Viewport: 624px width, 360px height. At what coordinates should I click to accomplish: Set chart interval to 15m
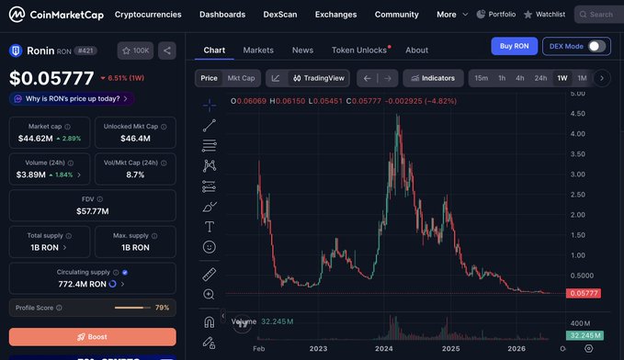482,78
